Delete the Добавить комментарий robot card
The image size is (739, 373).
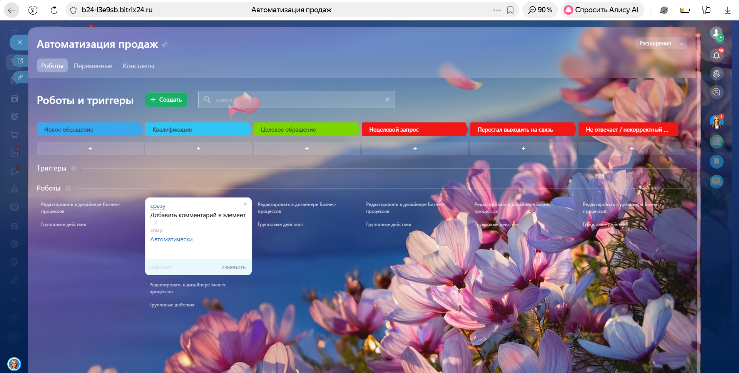245,204
